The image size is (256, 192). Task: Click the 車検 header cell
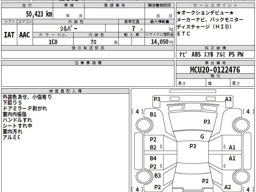tap(69, 5)
